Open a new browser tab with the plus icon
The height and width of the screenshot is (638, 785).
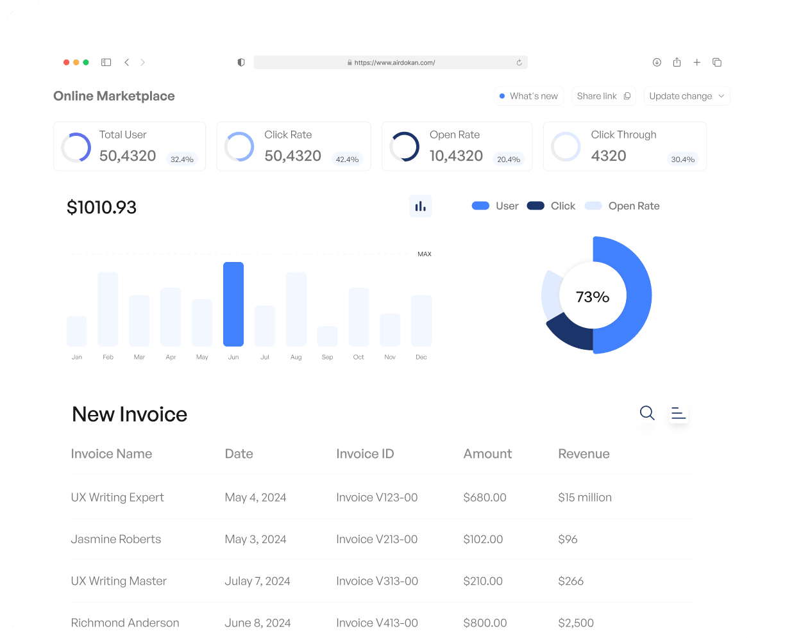tap(697, 62)
